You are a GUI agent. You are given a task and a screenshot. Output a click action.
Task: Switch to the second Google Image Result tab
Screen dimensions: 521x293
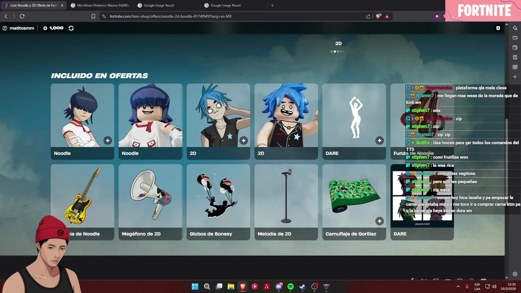pyautogui.click(x=234, y=5)
